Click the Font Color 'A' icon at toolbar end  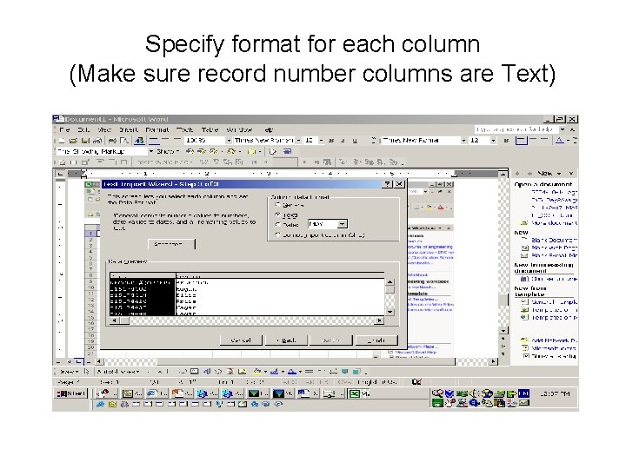click(560, 141)
